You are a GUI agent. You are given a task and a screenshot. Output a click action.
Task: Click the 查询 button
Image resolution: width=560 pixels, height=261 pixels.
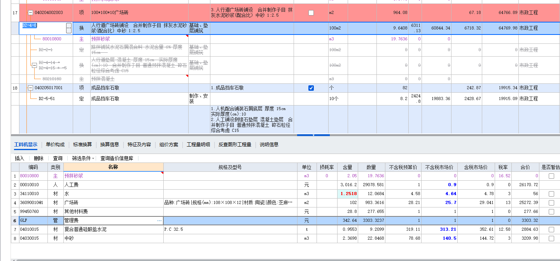[58, 158]
